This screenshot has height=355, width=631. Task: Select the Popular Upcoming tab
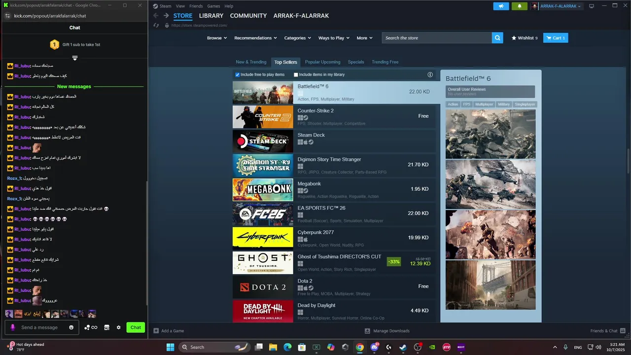[x=322, y=62]
